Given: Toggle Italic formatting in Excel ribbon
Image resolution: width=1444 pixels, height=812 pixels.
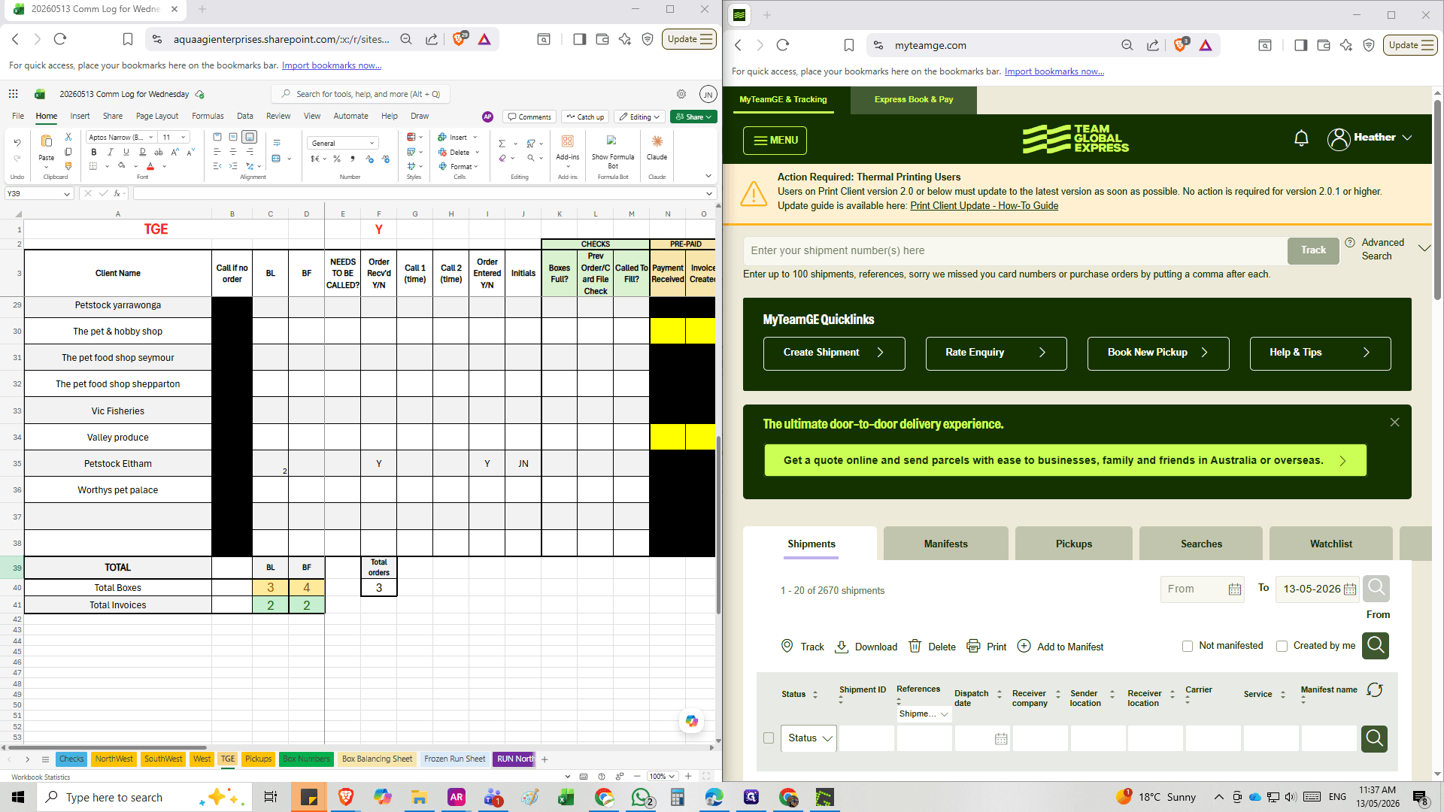Looking at the screenshot, I should pyautogui.click(x=110, y=152).
